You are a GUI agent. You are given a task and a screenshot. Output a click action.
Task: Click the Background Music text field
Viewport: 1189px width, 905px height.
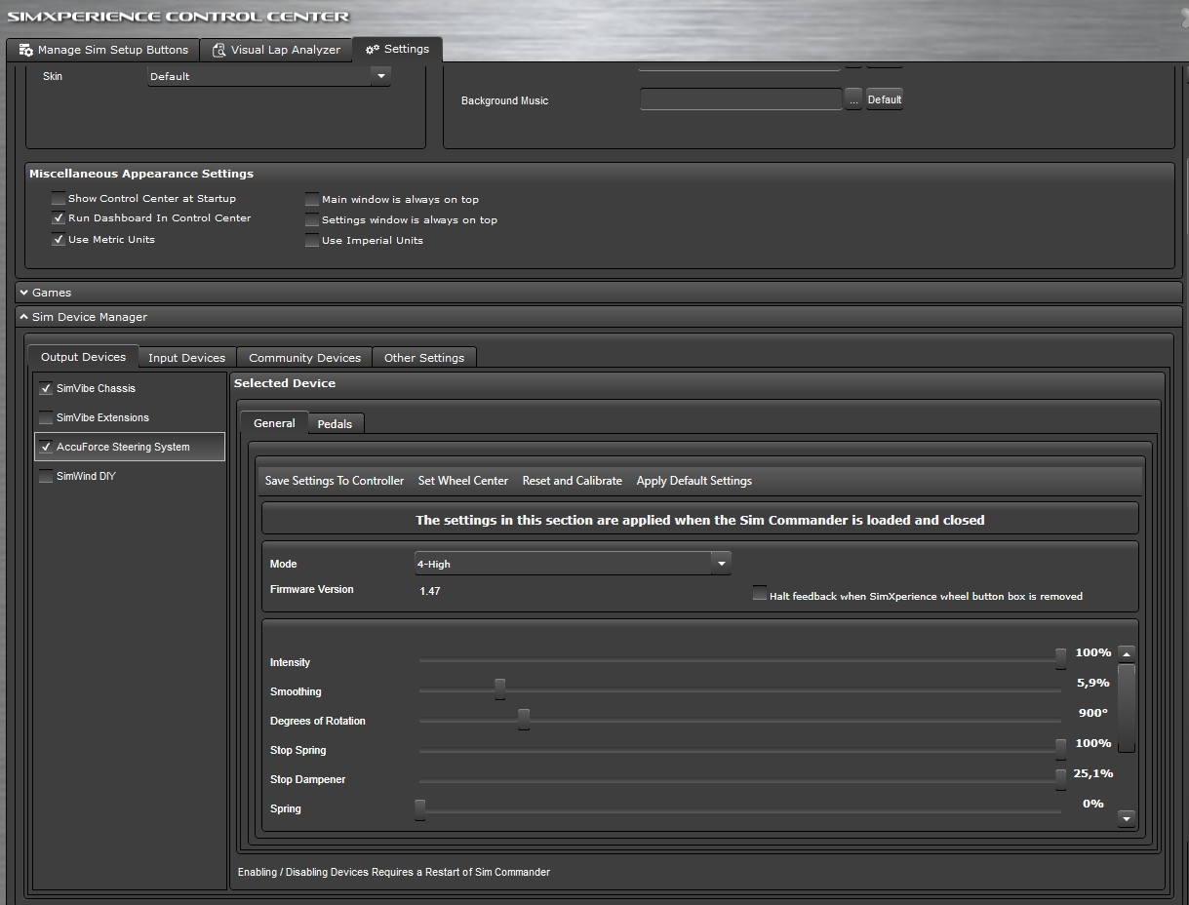pos(740,99)
